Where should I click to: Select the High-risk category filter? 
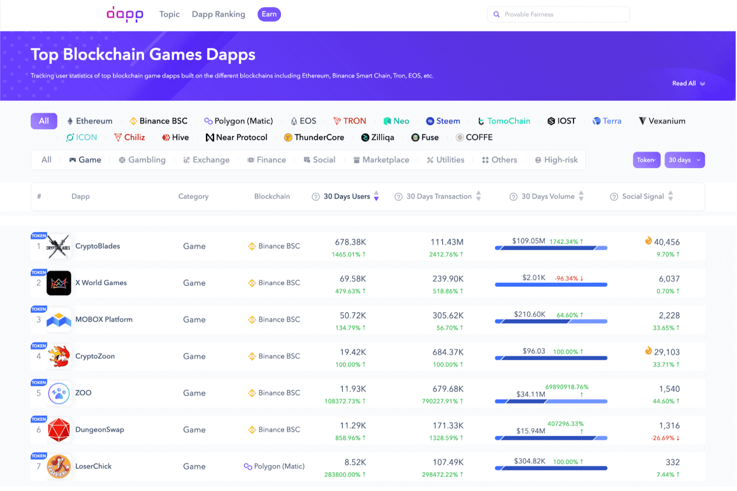(x=556, y=160)
